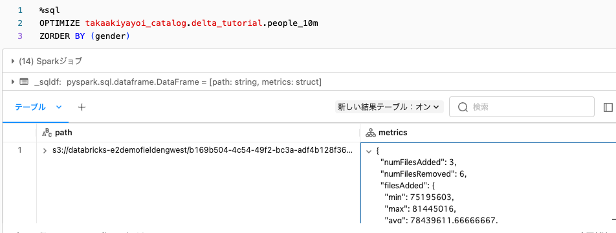
Task: Click the table icon beside _sqldf
Action: (x=24, y=82)
